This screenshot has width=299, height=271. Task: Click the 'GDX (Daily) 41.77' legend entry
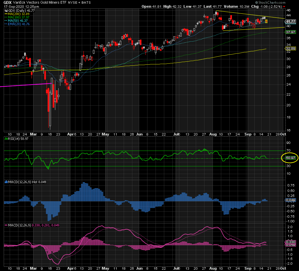click(x=21, y=11)
